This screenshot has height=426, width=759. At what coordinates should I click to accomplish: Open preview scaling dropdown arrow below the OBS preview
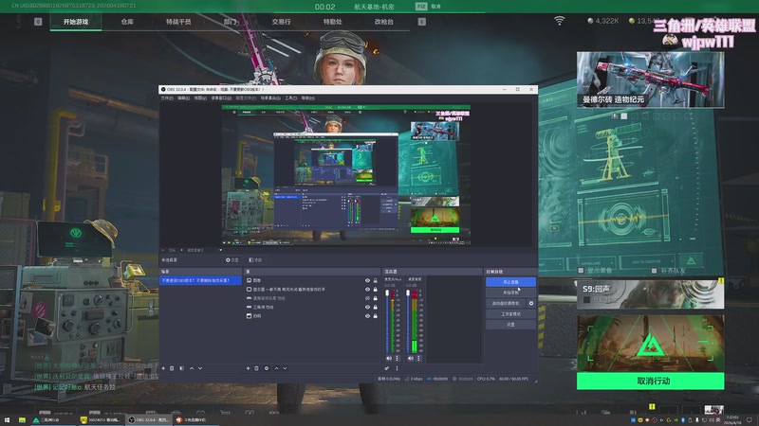[221, 250]
